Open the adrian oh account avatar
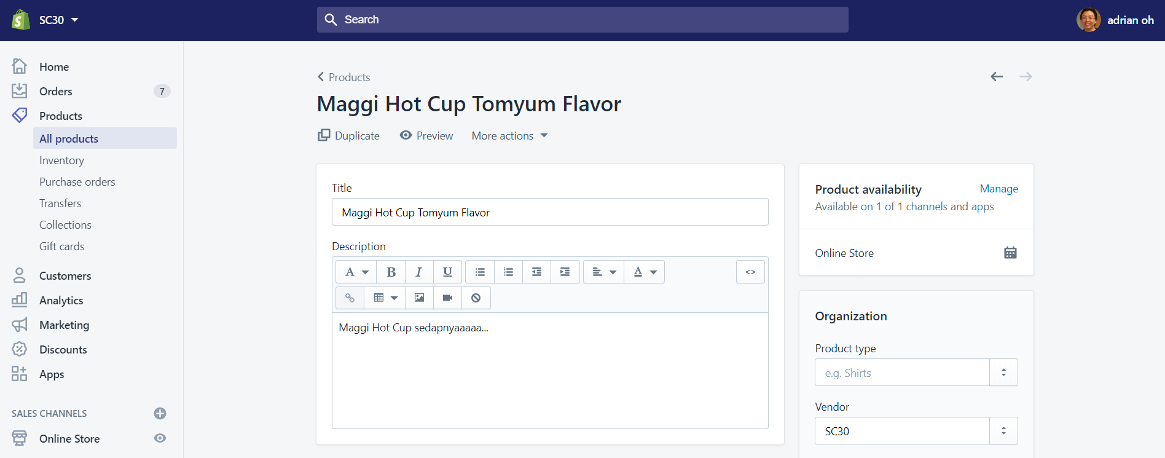 [x=1088, y=20]
